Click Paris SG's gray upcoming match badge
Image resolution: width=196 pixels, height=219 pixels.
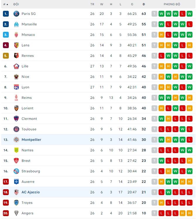(x=154, y=14)
